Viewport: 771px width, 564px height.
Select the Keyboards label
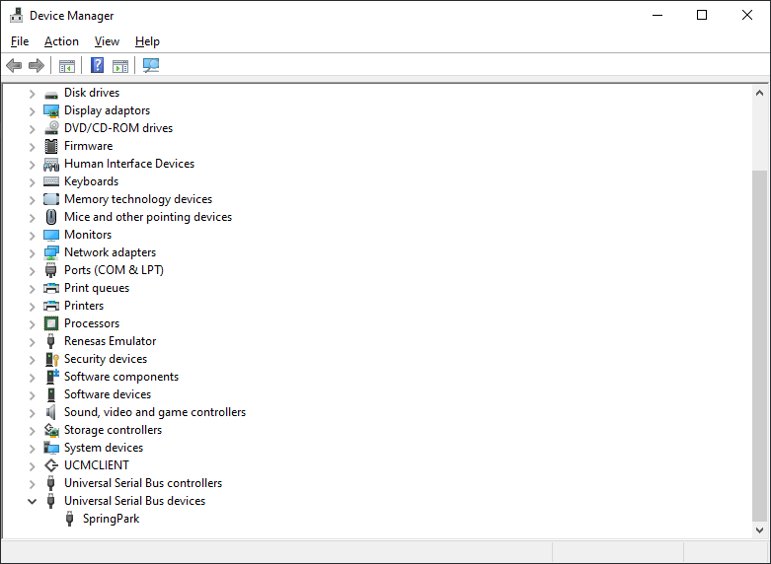[x=92, y=181]
